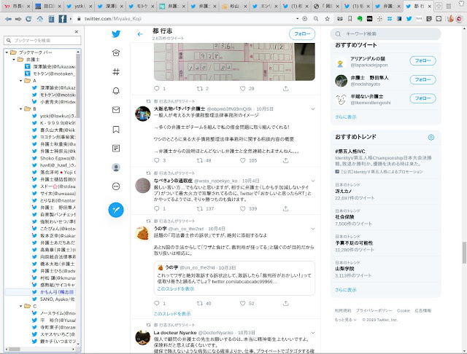
Task: Click the Twitter bird home logo
Action: [116, 34]
